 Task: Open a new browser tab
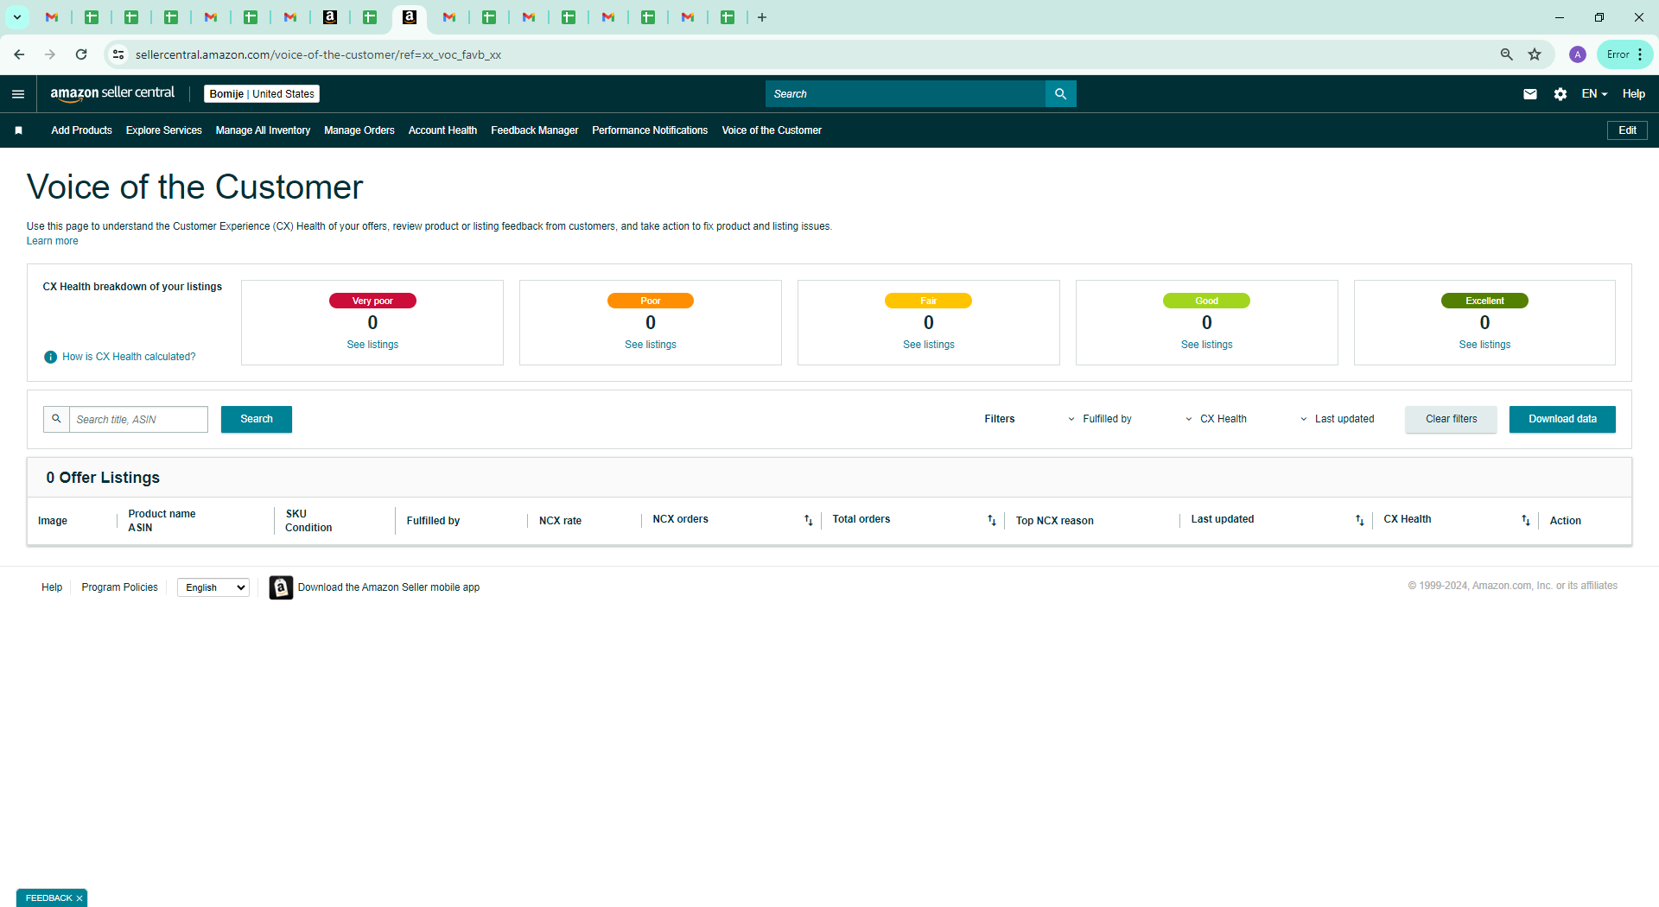coord(762,17)
